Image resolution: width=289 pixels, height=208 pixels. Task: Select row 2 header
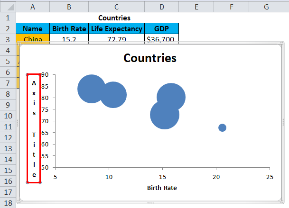[x=8, y=29]
